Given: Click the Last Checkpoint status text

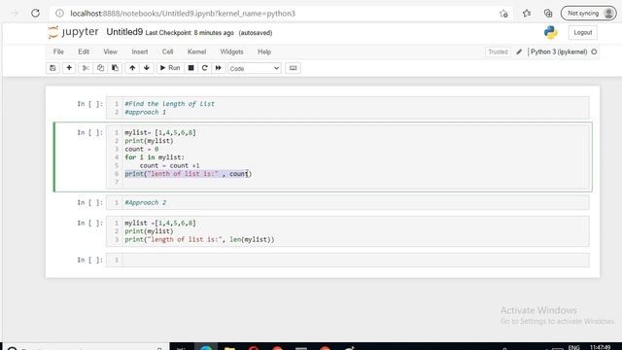Looking at the screenshot, I should tap(190, 33).
